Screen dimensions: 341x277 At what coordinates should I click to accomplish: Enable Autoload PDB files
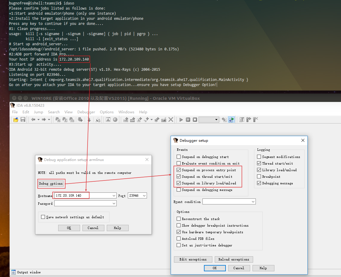point(178,239)
